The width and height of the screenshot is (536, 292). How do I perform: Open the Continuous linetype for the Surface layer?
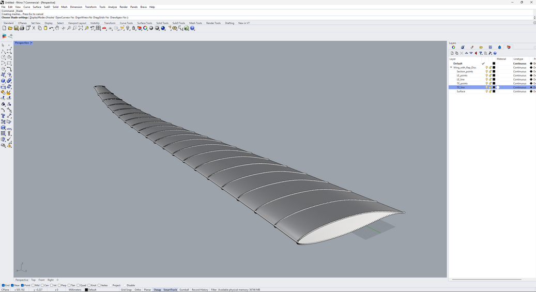pyautogui.click(x=519, y=91)
